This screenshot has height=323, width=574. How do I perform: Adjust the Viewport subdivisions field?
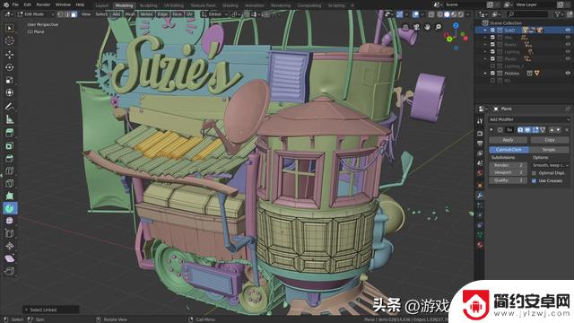click(509, 172)
